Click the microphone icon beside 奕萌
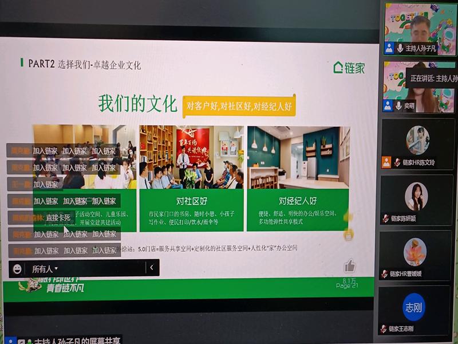 pyautogui.click(x=399, y=106)
